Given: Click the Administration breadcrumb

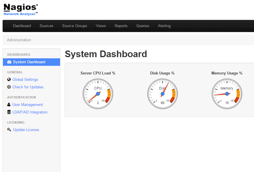Looking at the screenshot, I should [x=19, y=40].
